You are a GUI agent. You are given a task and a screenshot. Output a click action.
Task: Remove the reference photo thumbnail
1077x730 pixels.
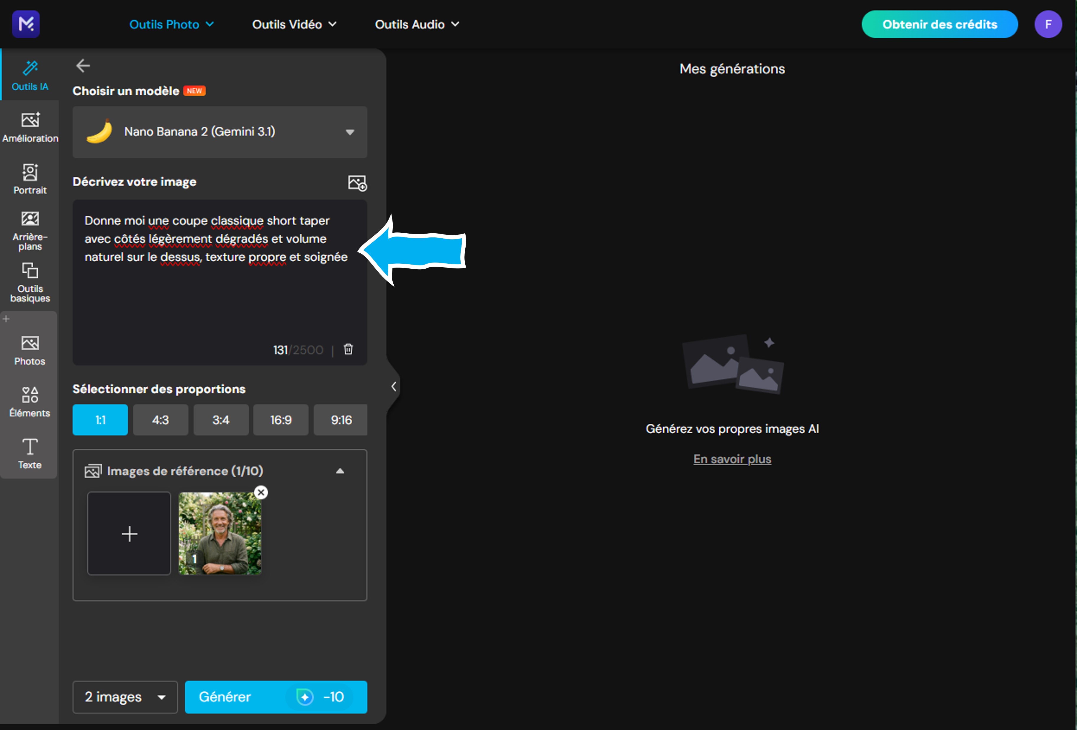(261, 492)
